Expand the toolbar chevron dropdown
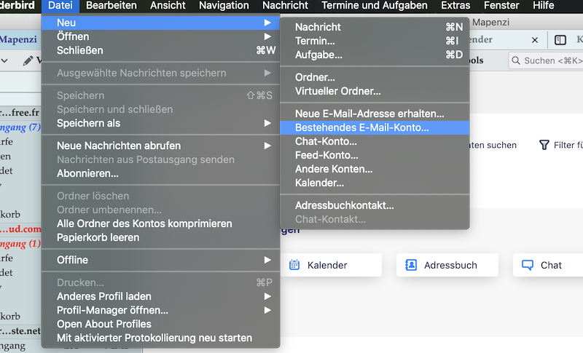The image size is (583, 353). click(4, 60)
